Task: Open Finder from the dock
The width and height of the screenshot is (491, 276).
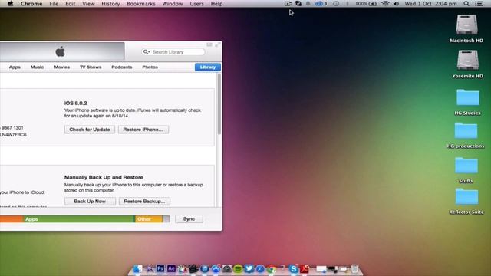Action: pos(137,269)
